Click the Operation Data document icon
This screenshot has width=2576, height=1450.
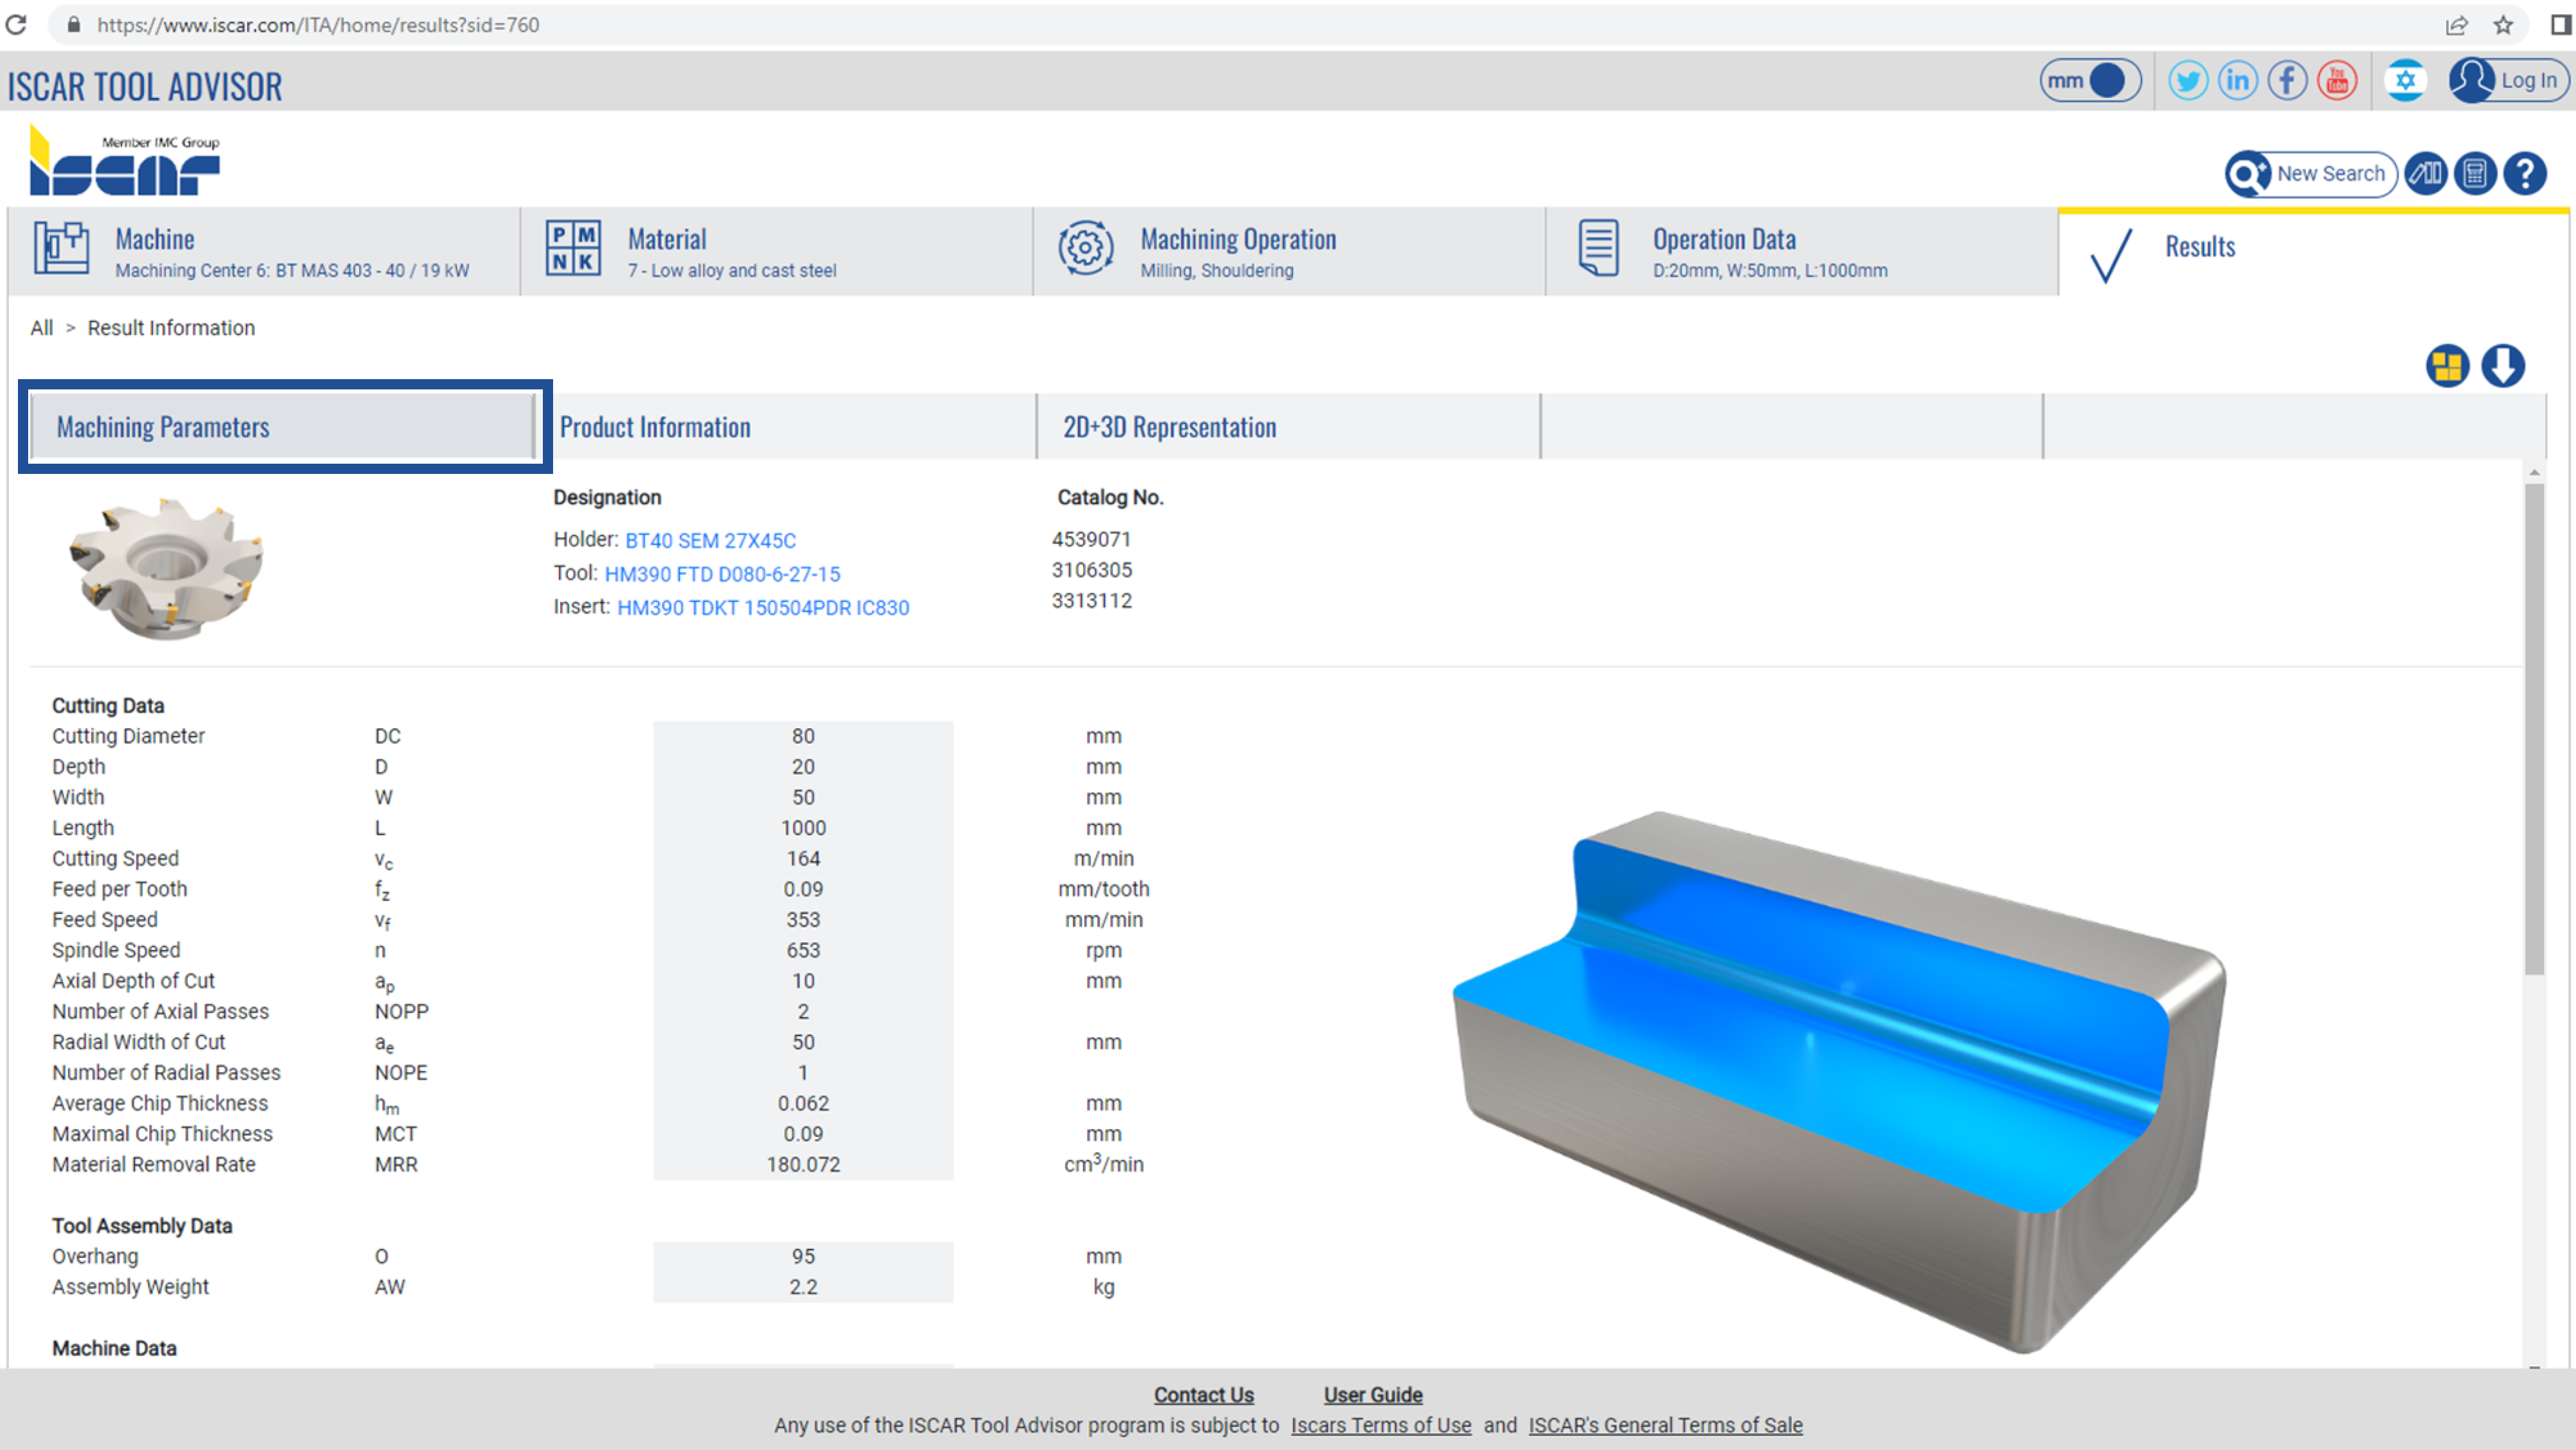tap(1598, 247)
